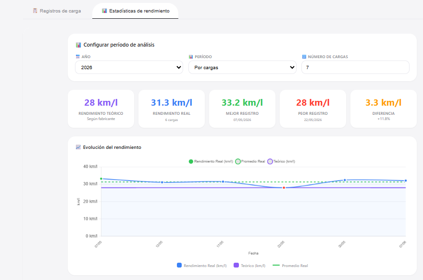Image resolution: width=423 pixels, height=280 pixels.
Task: Click the bar chart icon beside Configurar período de análisis
Action: [78, 45]
